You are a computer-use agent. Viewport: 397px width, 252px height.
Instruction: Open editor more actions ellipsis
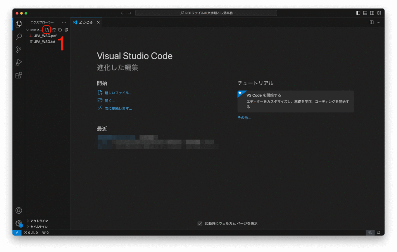click(x=378, y=22)
